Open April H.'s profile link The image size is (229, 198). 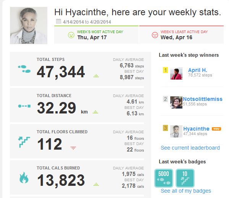(198, 70)
